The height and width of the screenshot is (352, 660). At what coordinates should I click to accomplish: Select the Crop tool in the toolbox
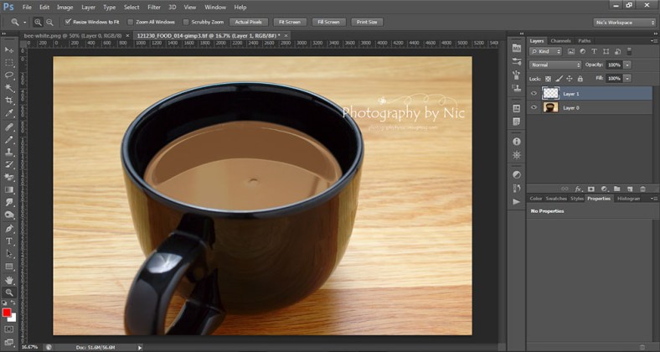9,100
